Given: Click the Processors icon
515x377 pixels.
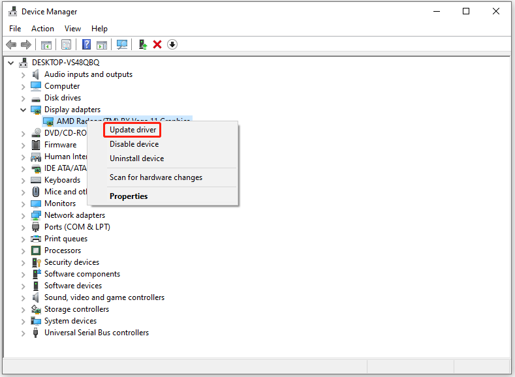Looking at the screenshot, I should pos(36,250).
